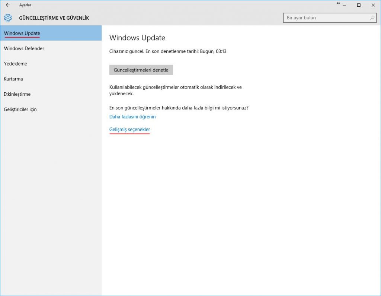This screenshot has width=381, height=296.
Task: Maximize the Ayarlar window
Action: click(359, 5)
